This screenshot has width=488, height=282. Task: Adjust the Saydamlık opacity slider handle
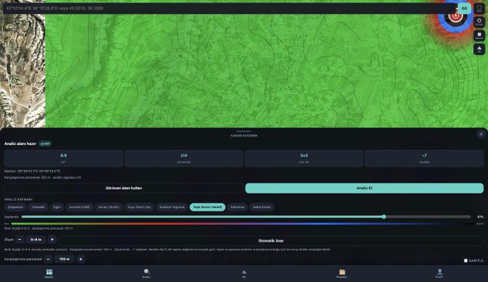(x=384, y=217)
